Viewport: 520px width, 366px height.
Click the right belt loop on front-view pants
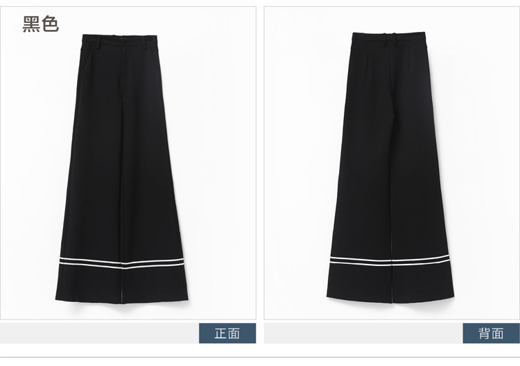145,43
